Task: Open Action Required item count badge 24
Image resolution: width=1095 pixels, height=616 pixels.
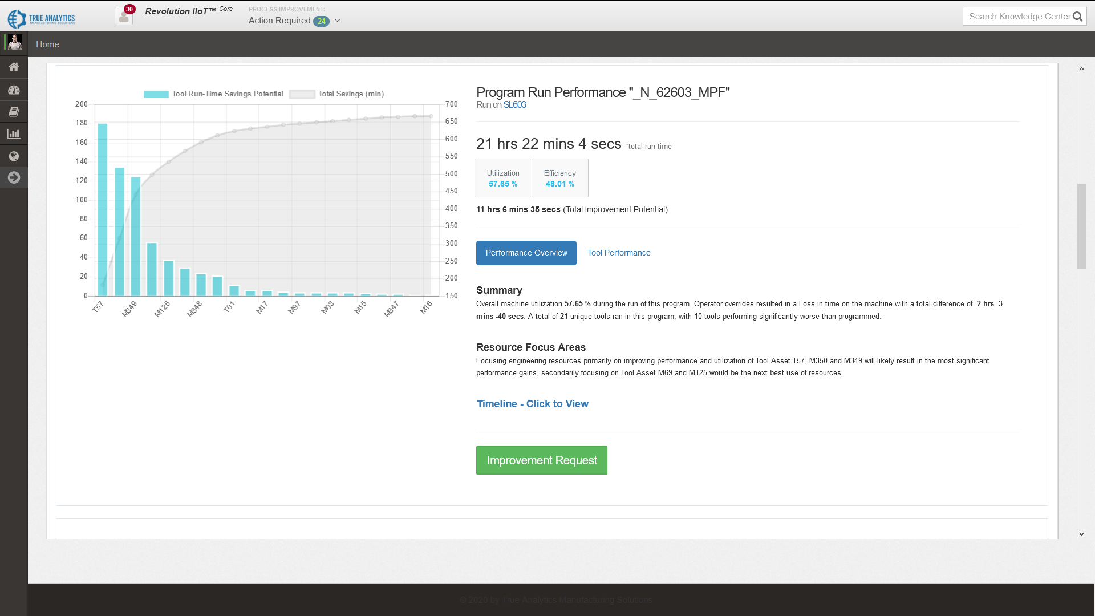Action: point(321,21)
